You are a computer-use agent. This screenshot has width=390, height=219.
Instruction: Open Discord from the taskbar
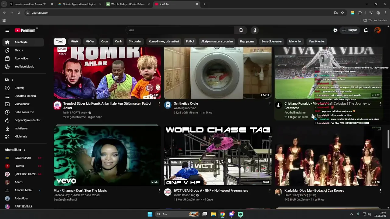[x=232, y=214]
